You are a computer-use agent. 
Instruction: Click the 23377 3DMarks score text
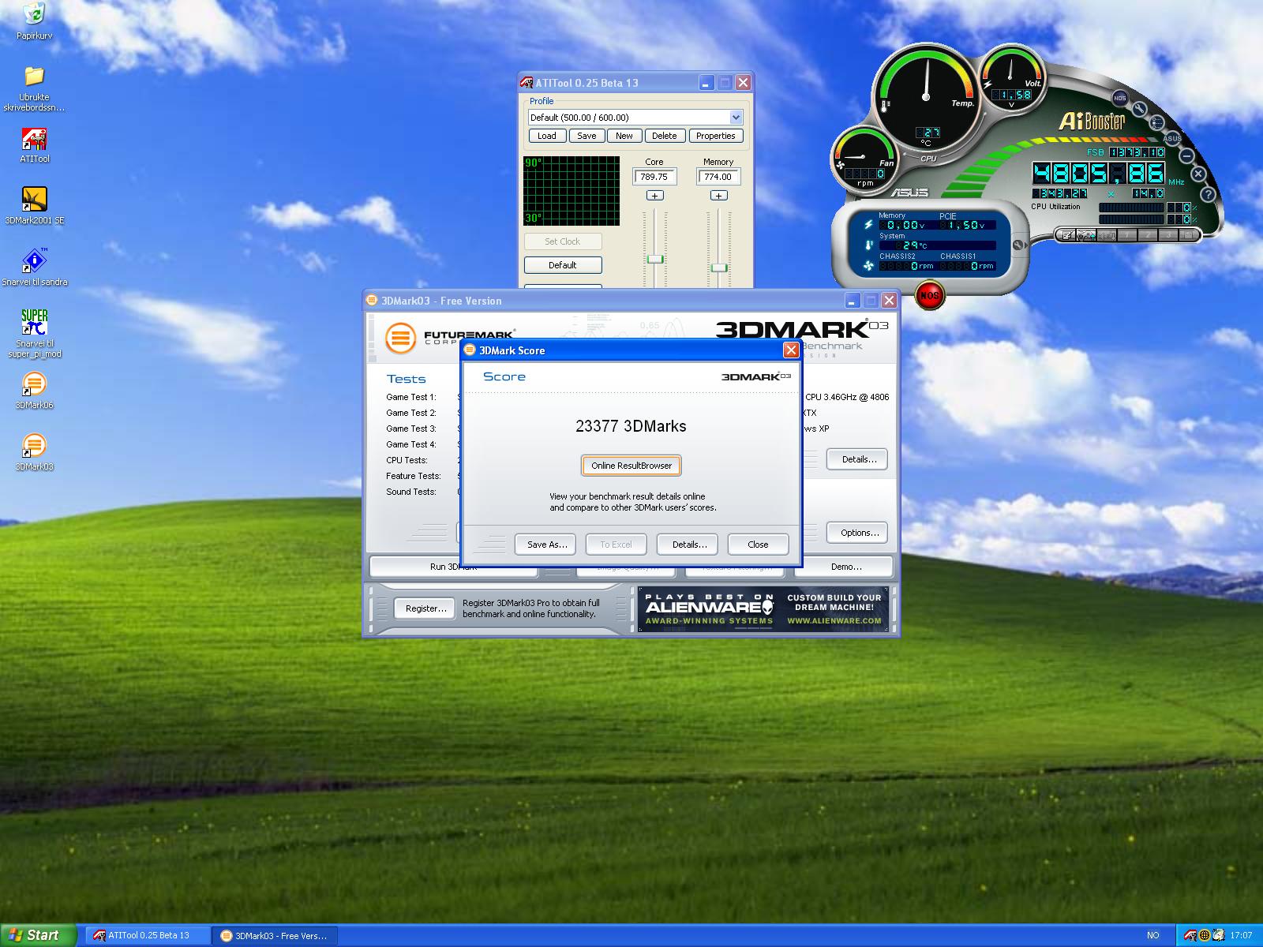[631, 426]
